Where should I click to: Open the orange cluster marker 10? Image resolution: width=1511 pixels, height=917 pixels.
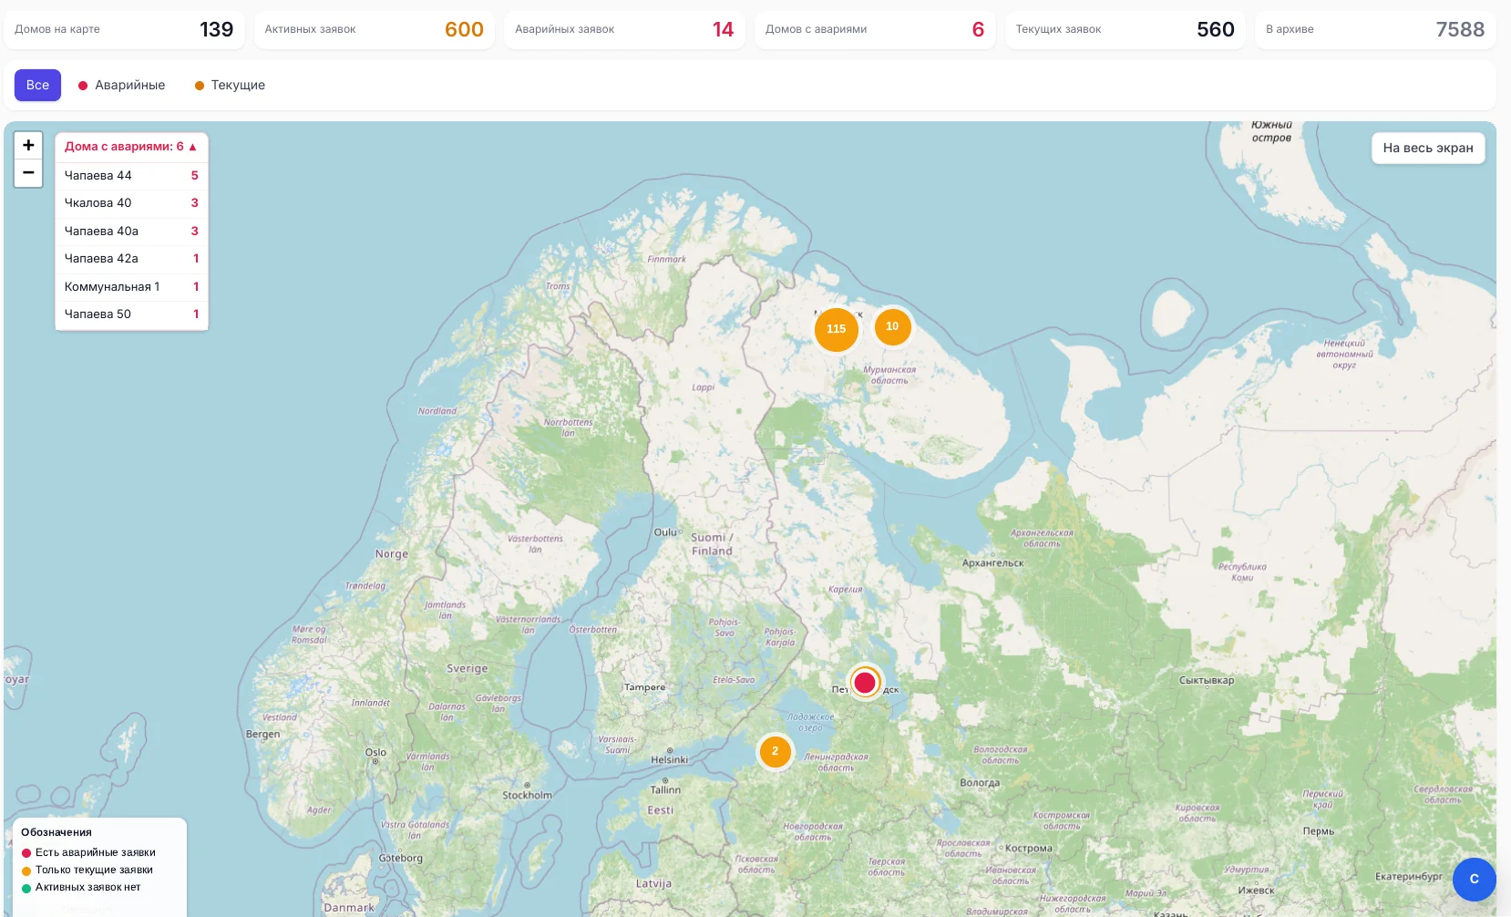[x=892, y=326]
